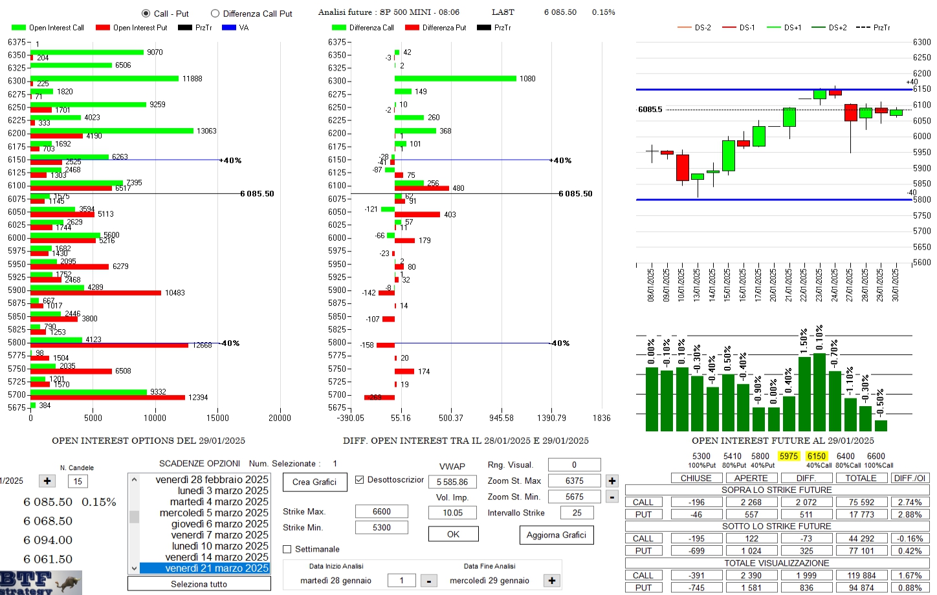
Task: Click the 13063 call bar label at 6200
Action: click(x=206, y=131)
